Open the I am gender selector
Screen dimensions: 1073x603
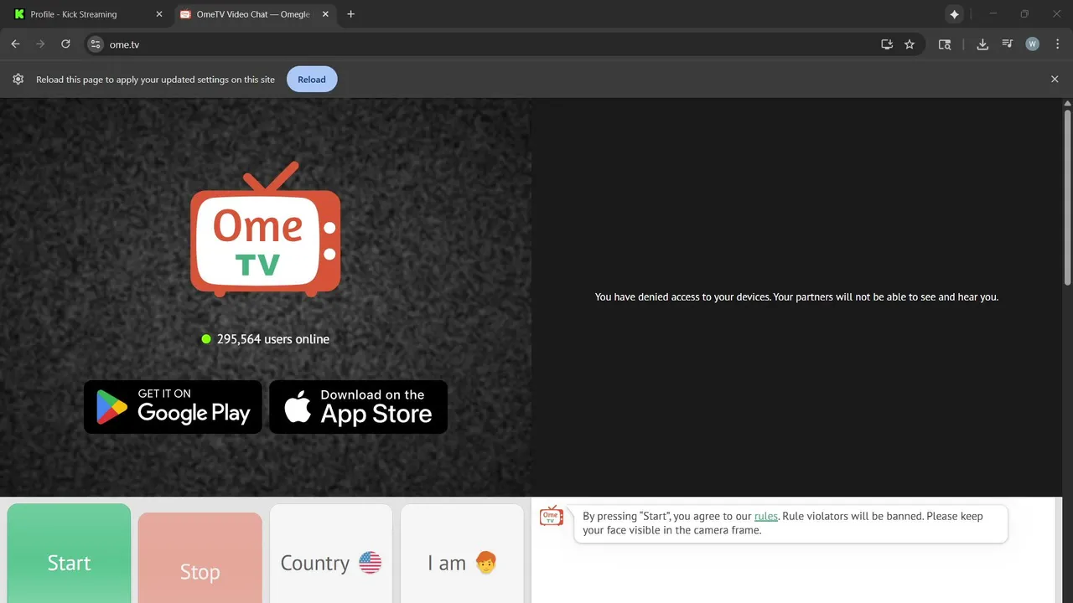coord(462,554)
